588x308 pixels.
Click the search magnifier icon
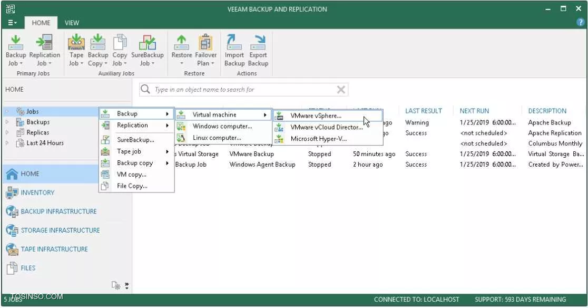[145, 89]
